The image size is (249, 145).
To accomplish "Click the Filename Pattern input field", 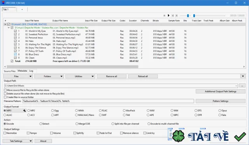I will click(108, 101).
